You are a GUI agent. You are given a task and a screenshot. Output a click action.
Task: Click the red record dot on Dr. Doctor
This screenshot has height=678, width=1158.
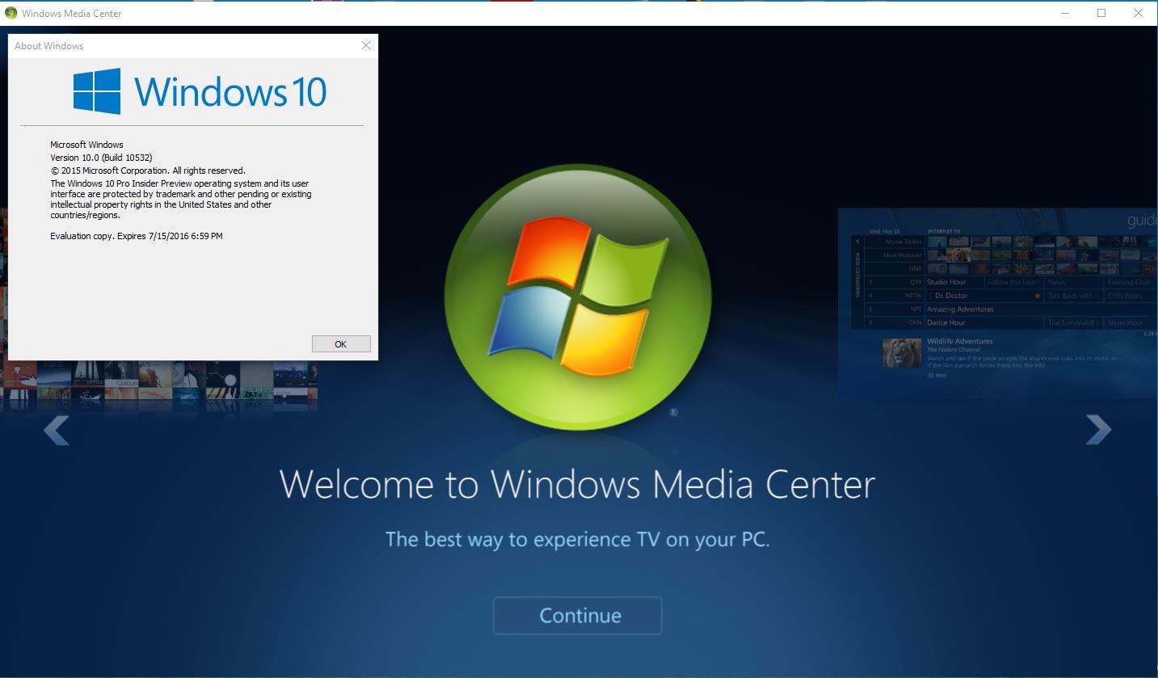pos(1038,296)
